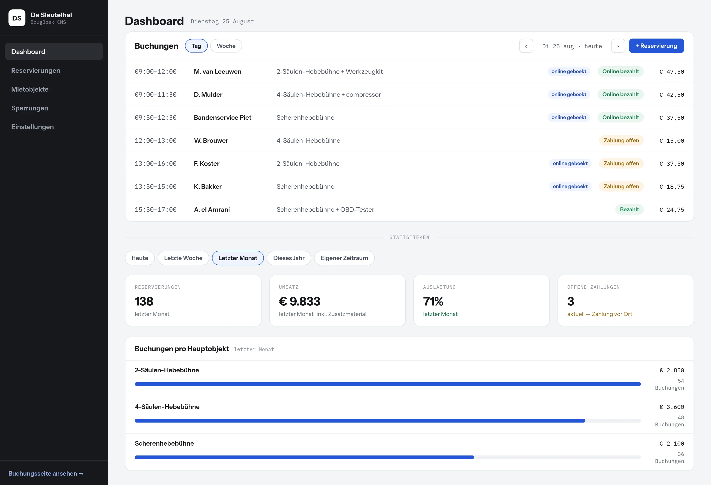Screen dimensions: 711x485
Task: Open booking of Bandenservice Piet
Action: (x=409, y=118)
